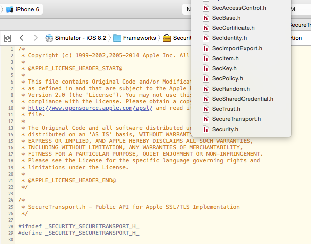Click line number 24 in the gutter
311x244 pixels.
click(11, 200)
